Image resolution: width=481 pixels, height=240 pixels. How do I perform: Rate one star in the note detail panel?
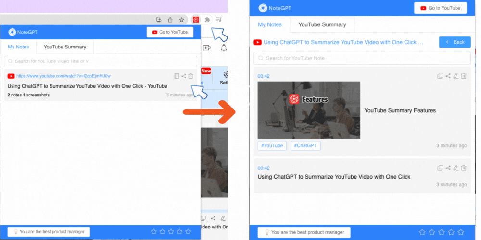(422, 232)
